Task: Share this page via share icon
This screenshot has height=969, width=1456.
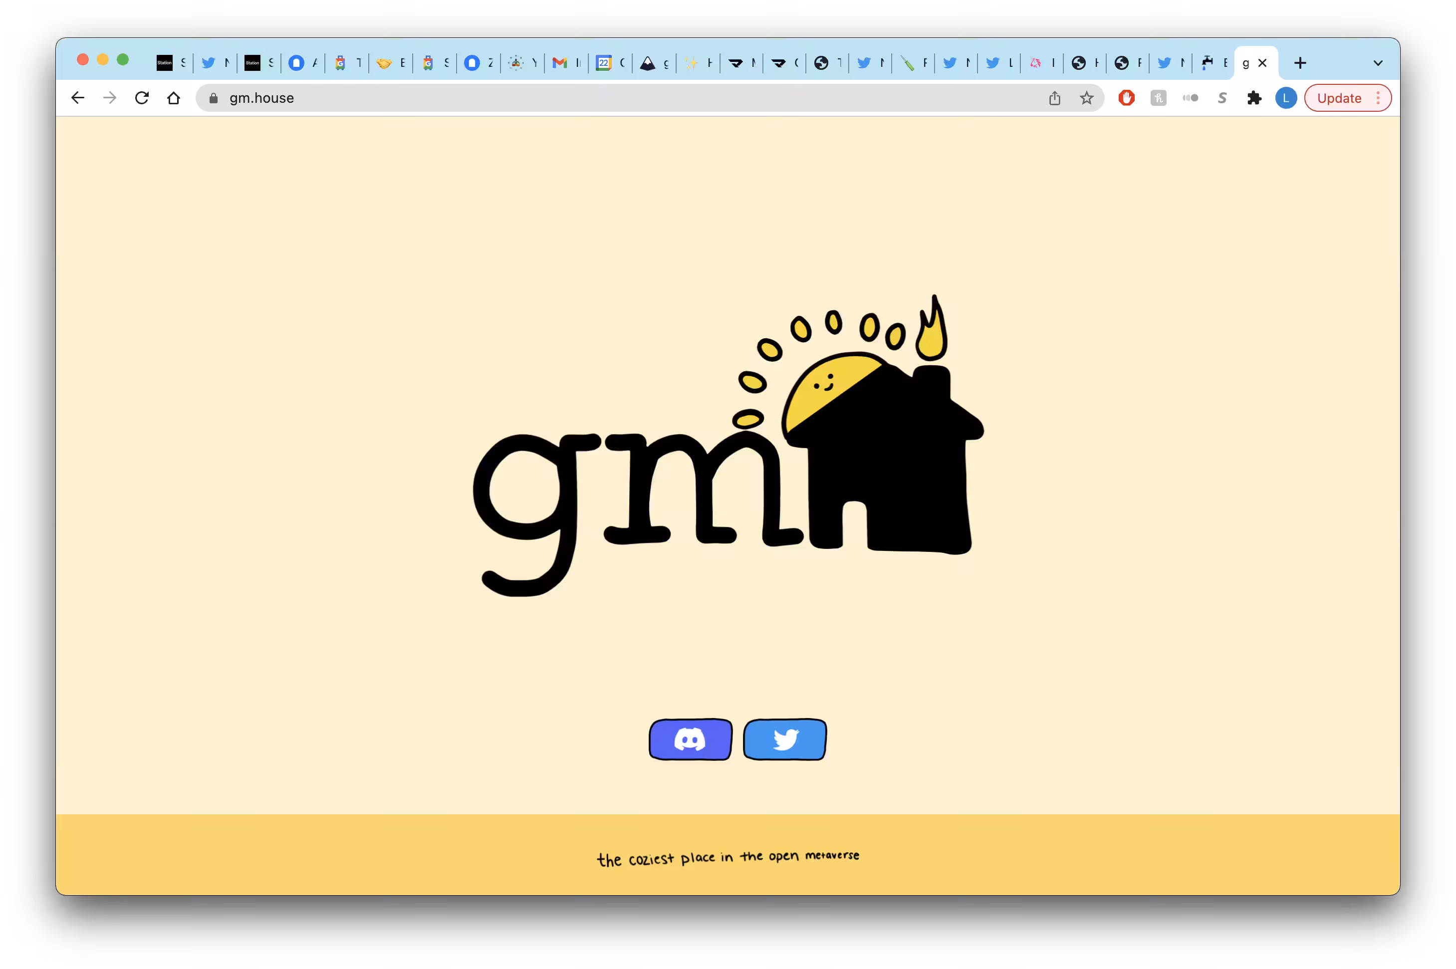Action: tap(1054, 98)
